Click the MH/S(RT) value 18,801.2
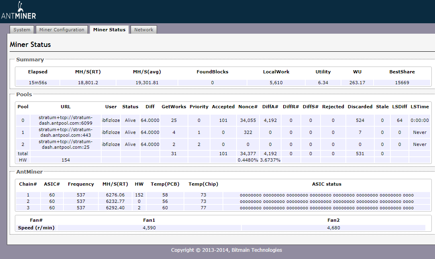The height and width of the screenshot is (259, 435). tap(88, 83)
